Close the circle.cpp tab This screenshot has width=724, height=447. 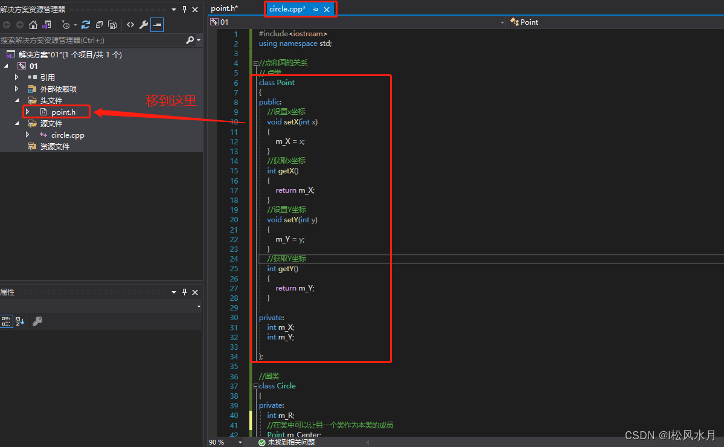(327, 9)
